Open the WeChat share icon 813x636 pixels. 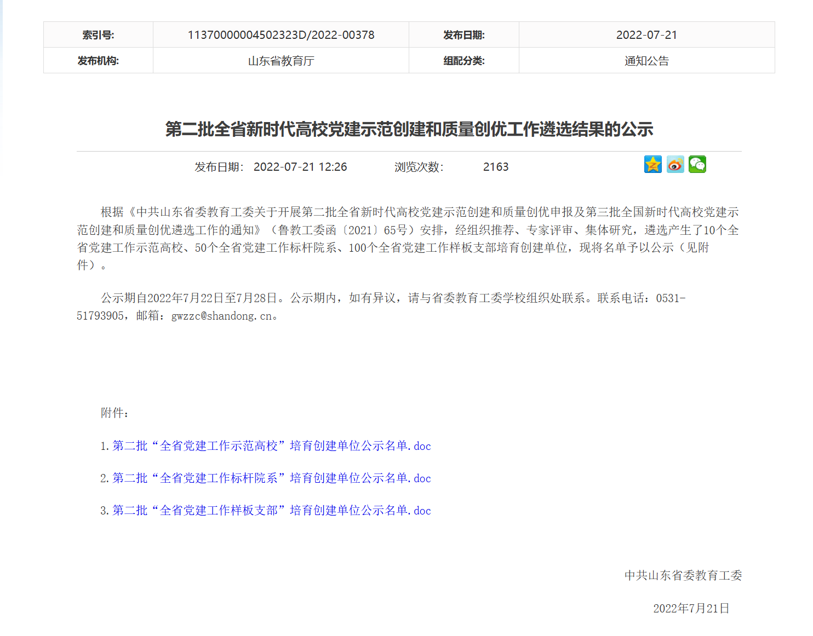pos(697,165)
